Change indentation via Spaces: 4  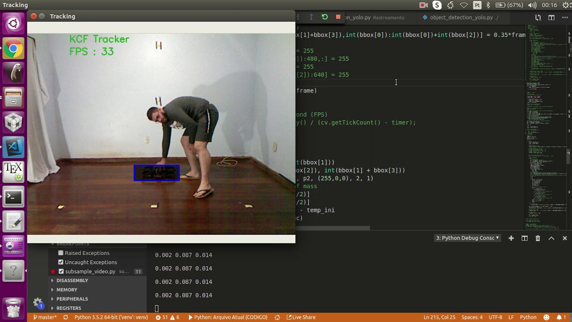472,318
